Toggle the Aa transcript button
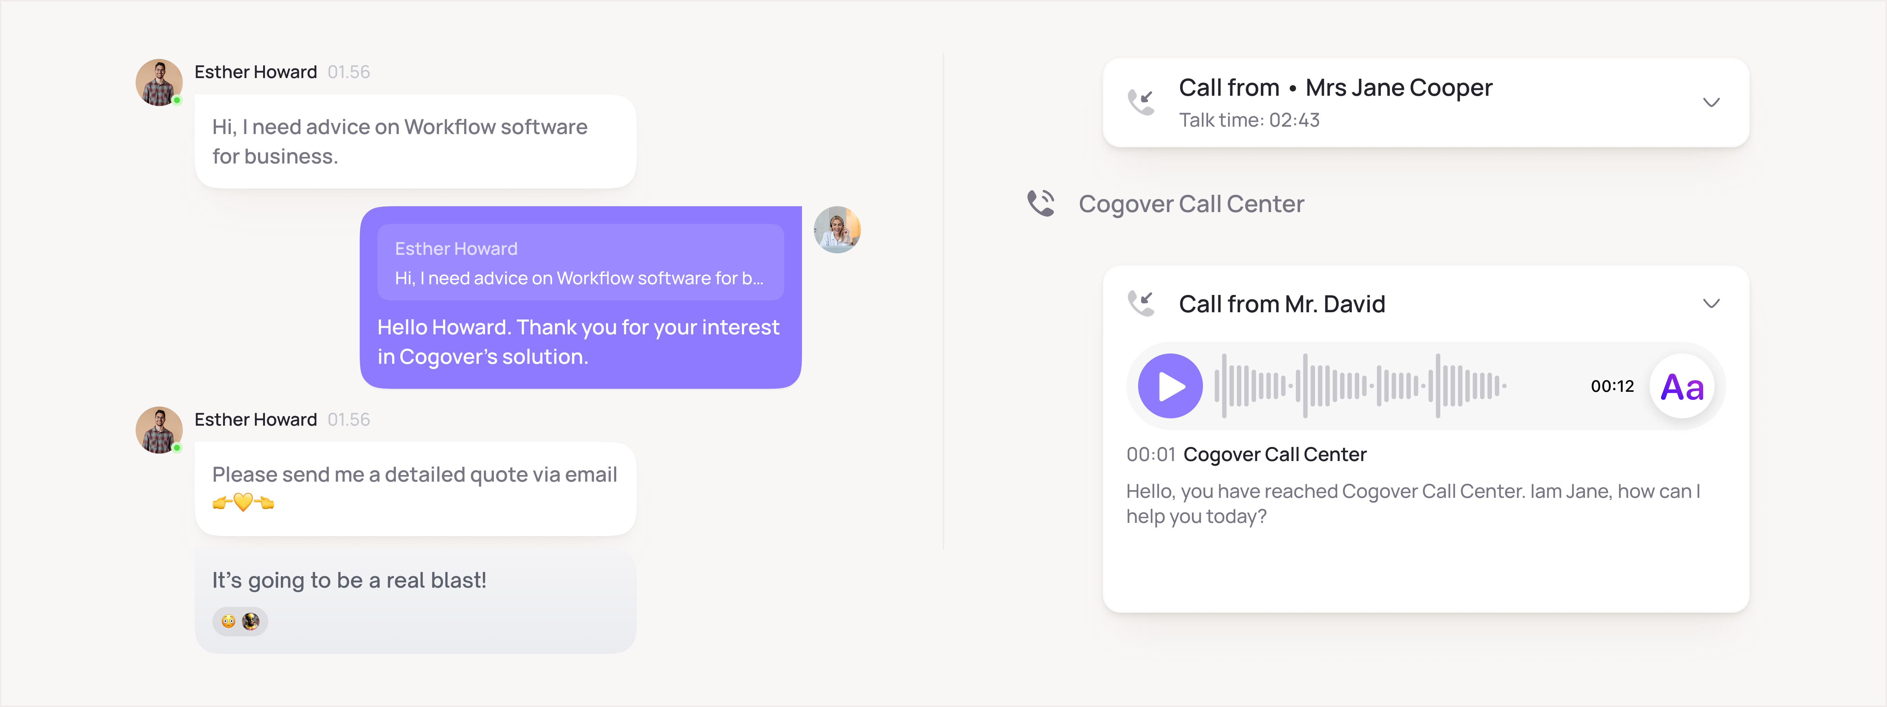The width and height of the screenshot is (1887, 707). [x=1682, y=386]
